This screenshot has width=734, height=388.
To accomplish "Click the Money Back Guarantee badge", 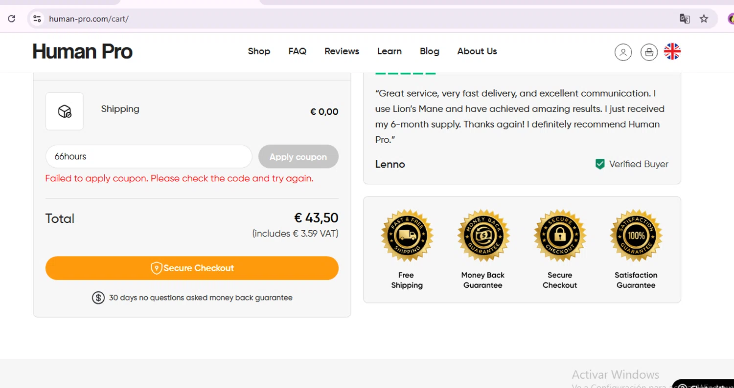I will [x=483, y=236].
